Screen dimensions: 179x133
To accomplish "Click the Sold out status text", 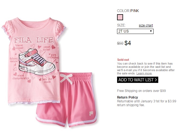I will [x=123, y=60].
